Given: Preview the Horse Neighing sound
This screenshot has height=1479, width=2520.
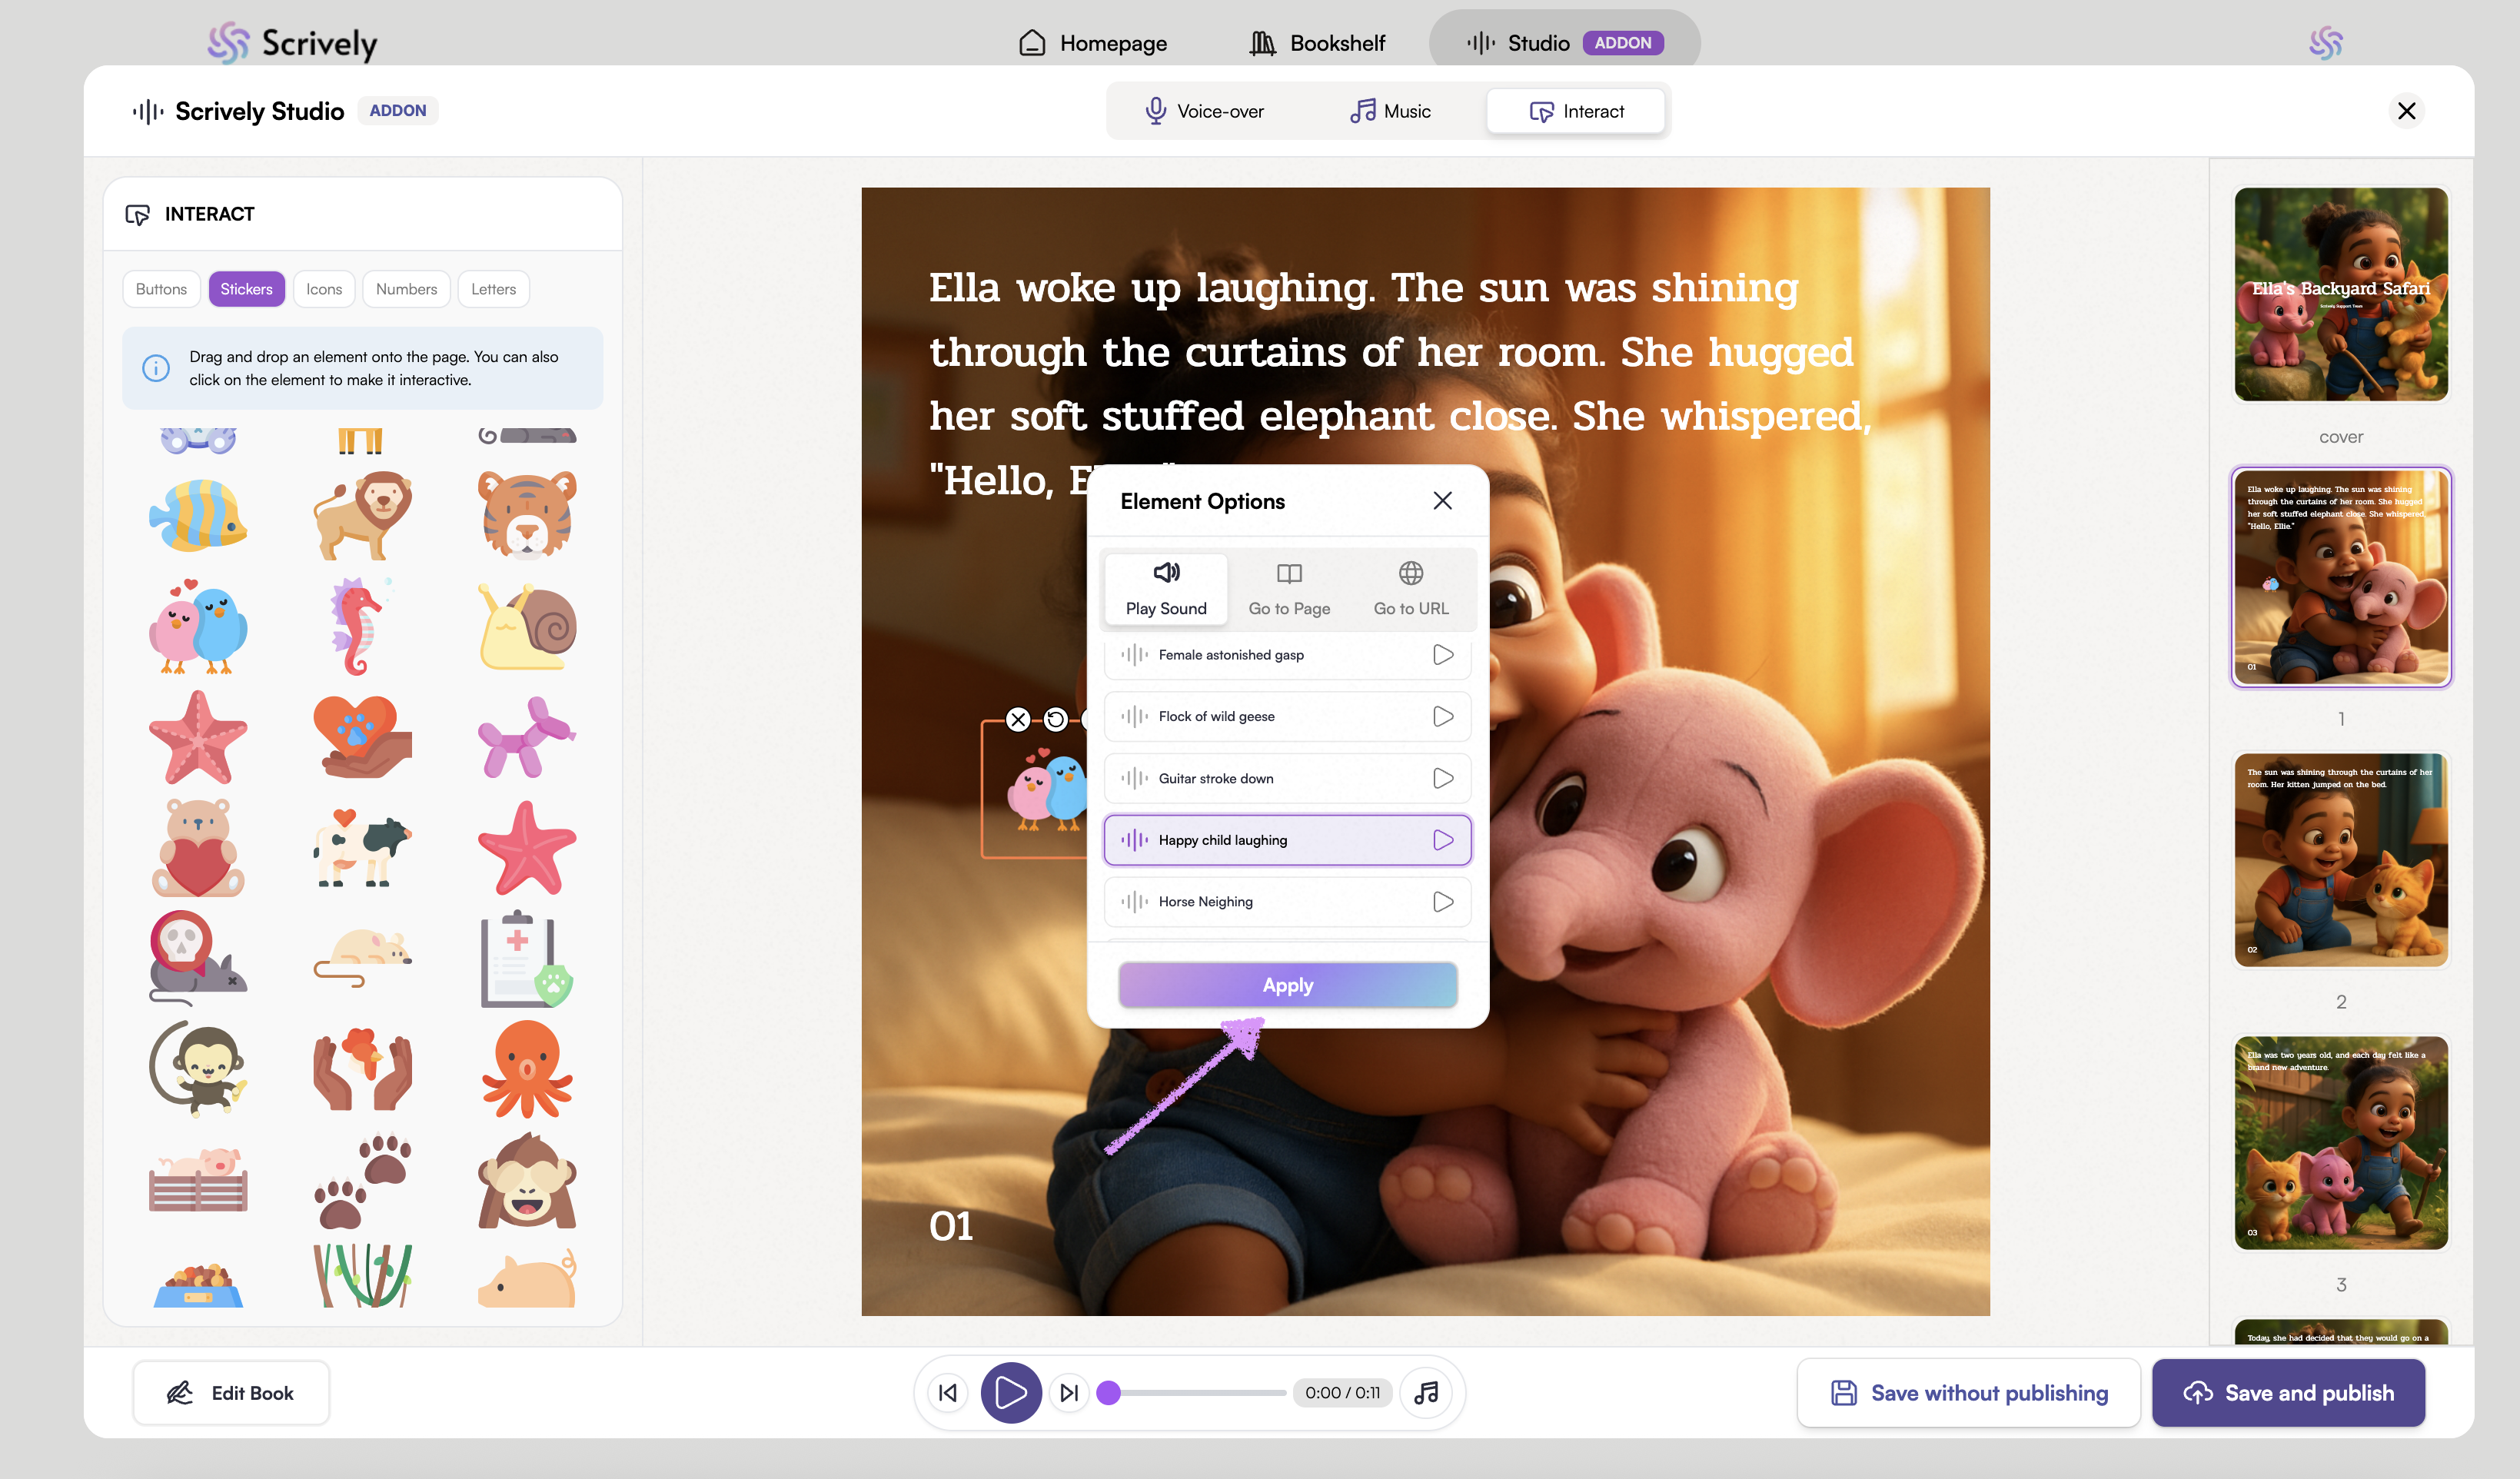Looking at the screenshot, I should pos(1442,902).
